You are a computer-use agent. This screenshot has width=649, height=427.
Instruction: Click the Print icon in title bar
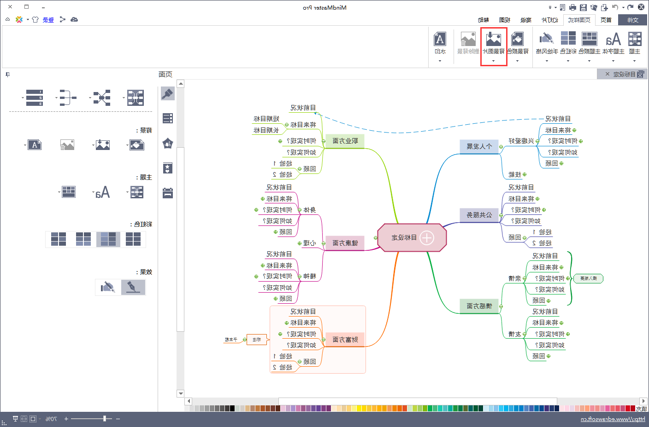pyautogui.click(x=572, y=7)
